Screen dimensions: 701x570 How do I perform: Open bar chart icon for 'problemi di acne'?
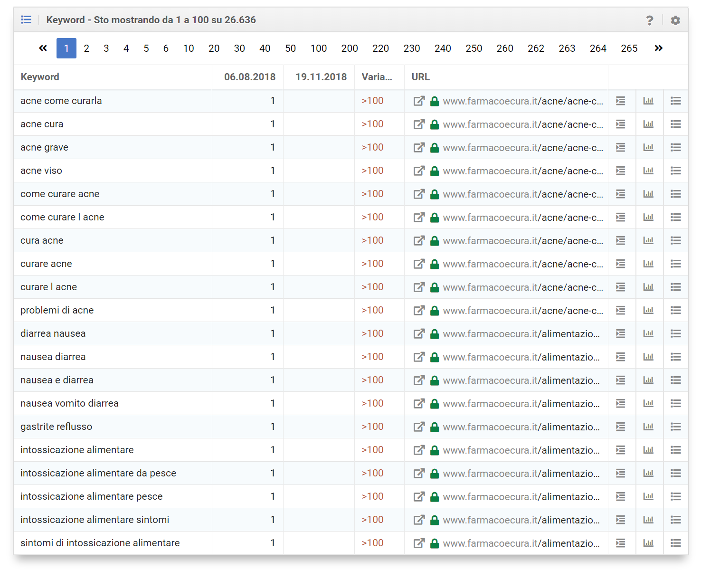pos(648,310)
